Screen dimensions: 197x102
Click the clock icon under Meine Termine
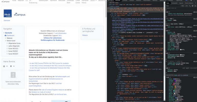(x=4, y=66)
